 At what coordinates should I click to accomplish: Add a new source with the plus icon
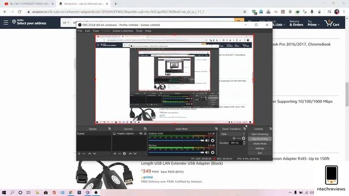(115, 154)
